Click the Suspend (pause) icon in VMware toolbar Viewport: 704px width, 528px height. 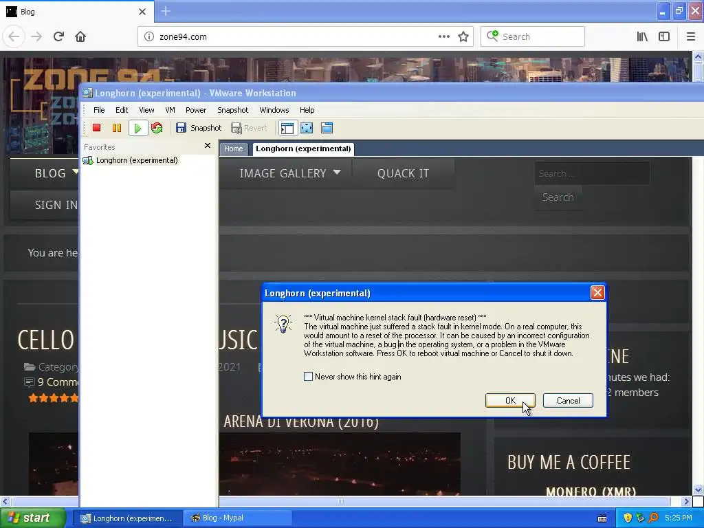[117, 128]
